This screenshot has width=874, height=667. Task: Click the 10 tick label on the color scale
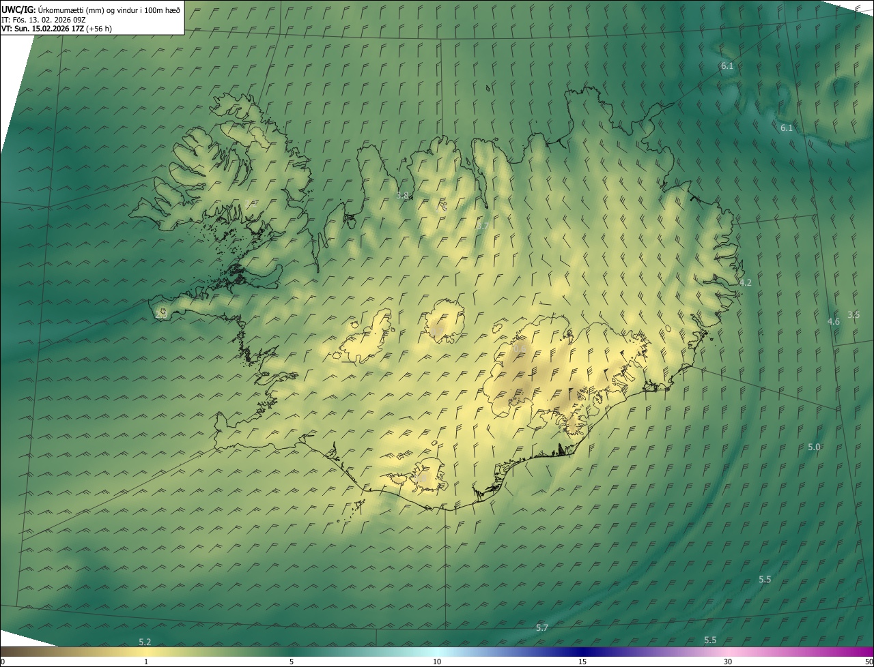[x=437, y=662]
